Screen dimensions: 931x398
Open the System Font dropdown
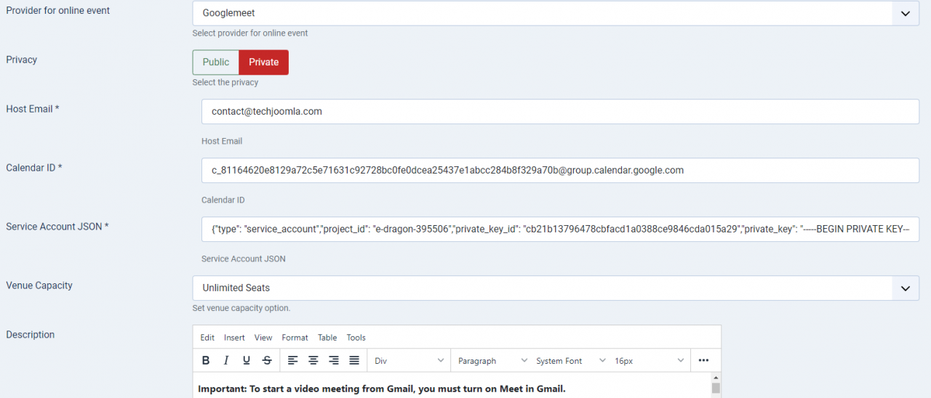click(x=570, y=361)
